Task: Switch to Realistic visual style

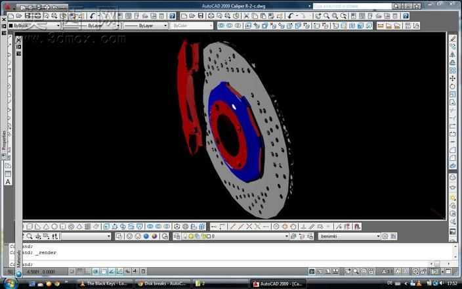Action: 146,236
